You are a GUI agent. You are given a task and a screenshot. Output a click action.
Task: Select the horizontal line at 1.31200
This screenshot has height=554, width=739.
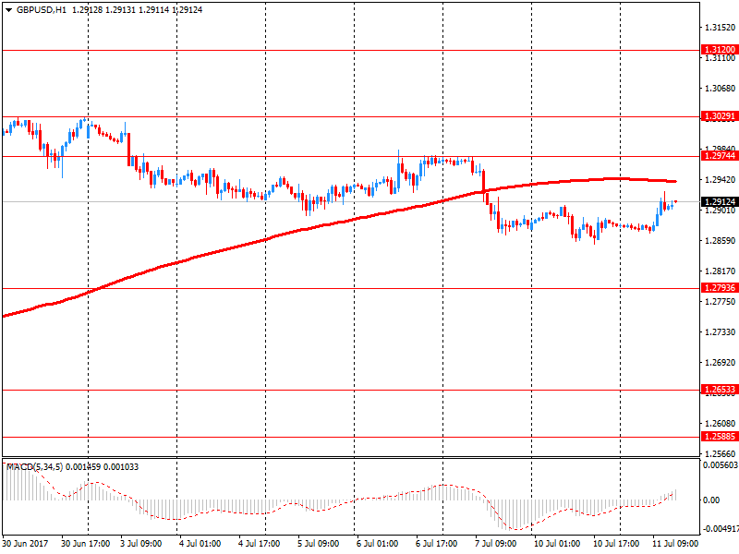[351, 50]
